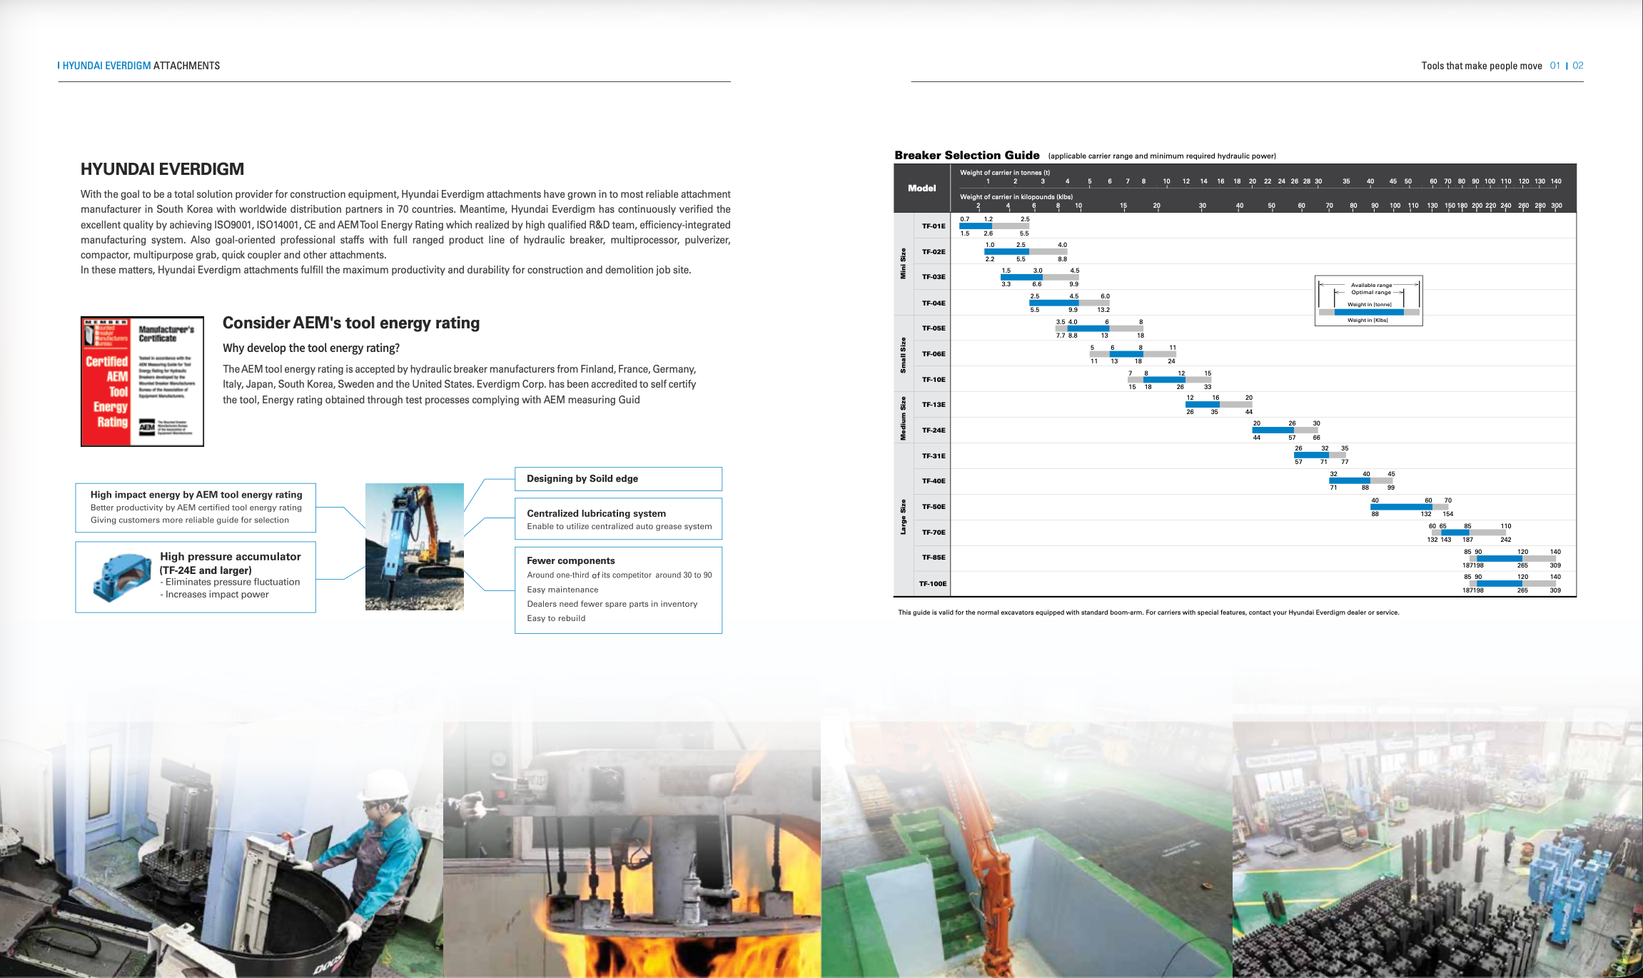Select the TF-40E model row label
This screenshot has width=1643, height=978.
pos(934,481)
